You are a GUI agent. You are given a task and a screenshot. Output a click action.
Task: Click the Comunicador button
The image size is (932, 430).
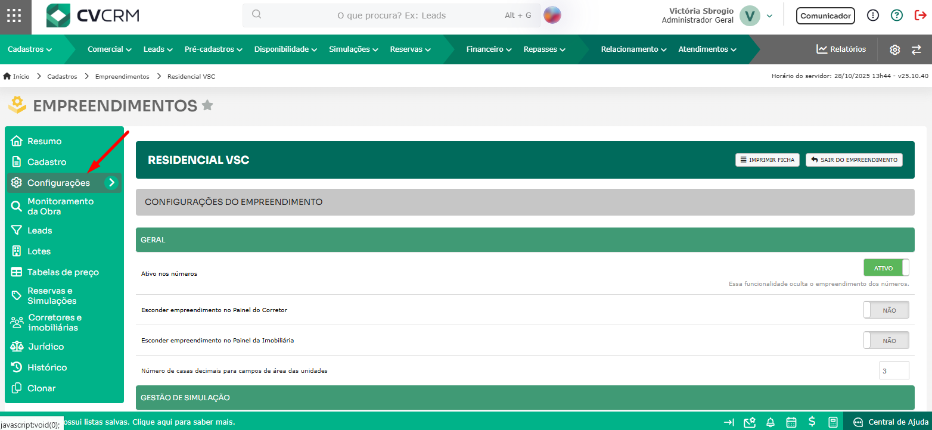[x=825, y=16]
